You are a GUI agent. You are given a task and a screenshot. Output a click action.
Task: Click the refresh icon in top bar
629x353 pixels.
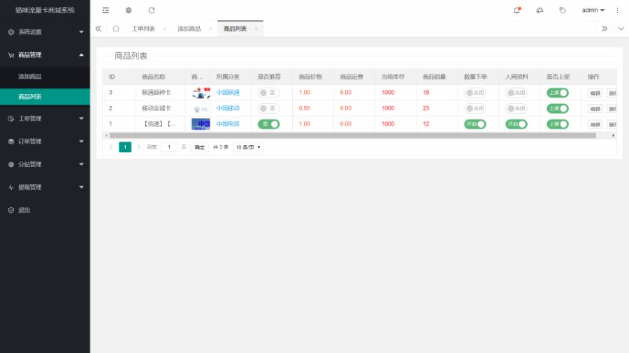click(x=152, y=10)
